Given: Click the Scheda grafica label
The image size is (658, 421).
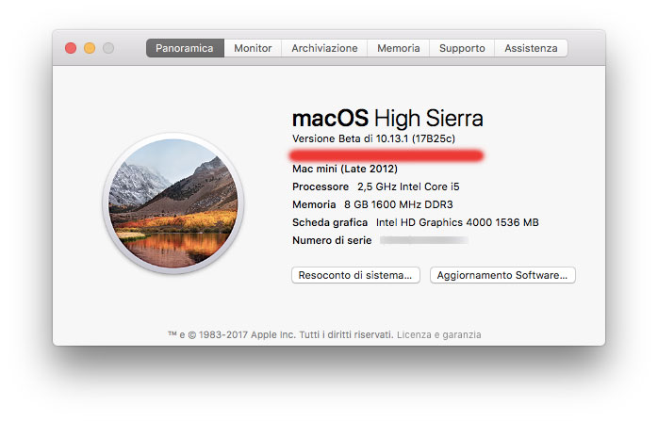Looking at the screenshot, I should point(330,222).
